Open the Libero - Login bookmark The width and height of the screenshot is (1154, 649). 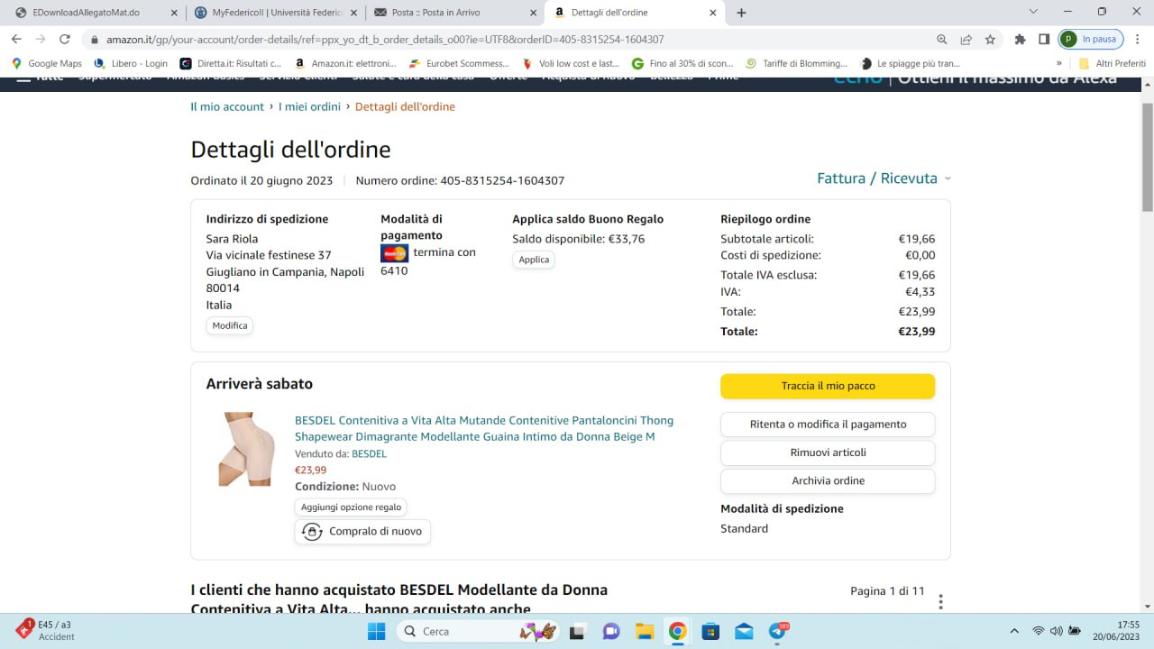click(132, 64)
